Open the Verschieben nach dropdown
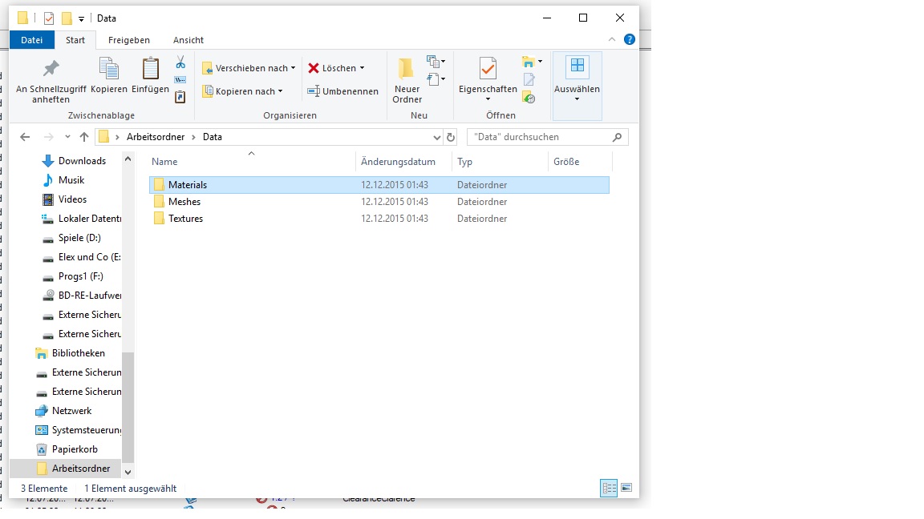This screenshot has width=924, height=519. click(x=249, y=68)
